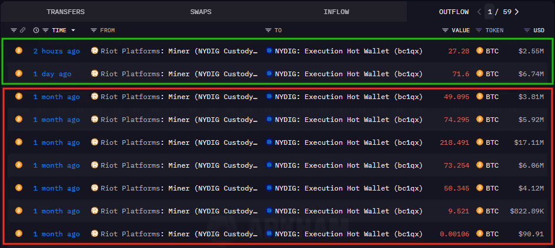The height and width of the screenshot is (248, 555).
Task: Open '1 month ago' link in 0.00106 row
Action: point(56,234)
